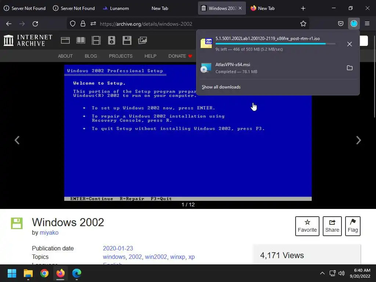Show hidden system tray icons
Viewport: 376px width, 282px height.
coord(322,273)
